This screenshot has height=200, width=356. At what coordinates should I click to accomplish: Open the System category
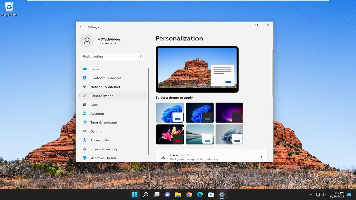pyautogui.click(x=113, y=69)
